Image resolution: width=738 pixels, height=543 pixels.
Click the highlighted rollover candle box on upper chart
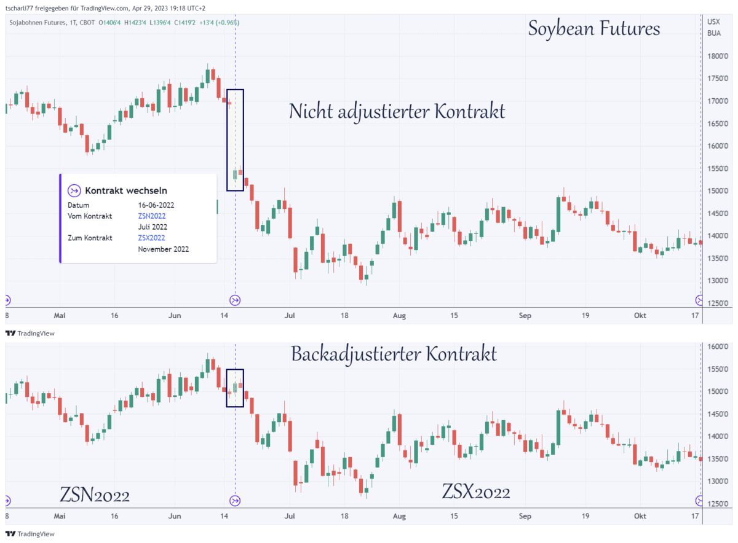tap(235, 138)
